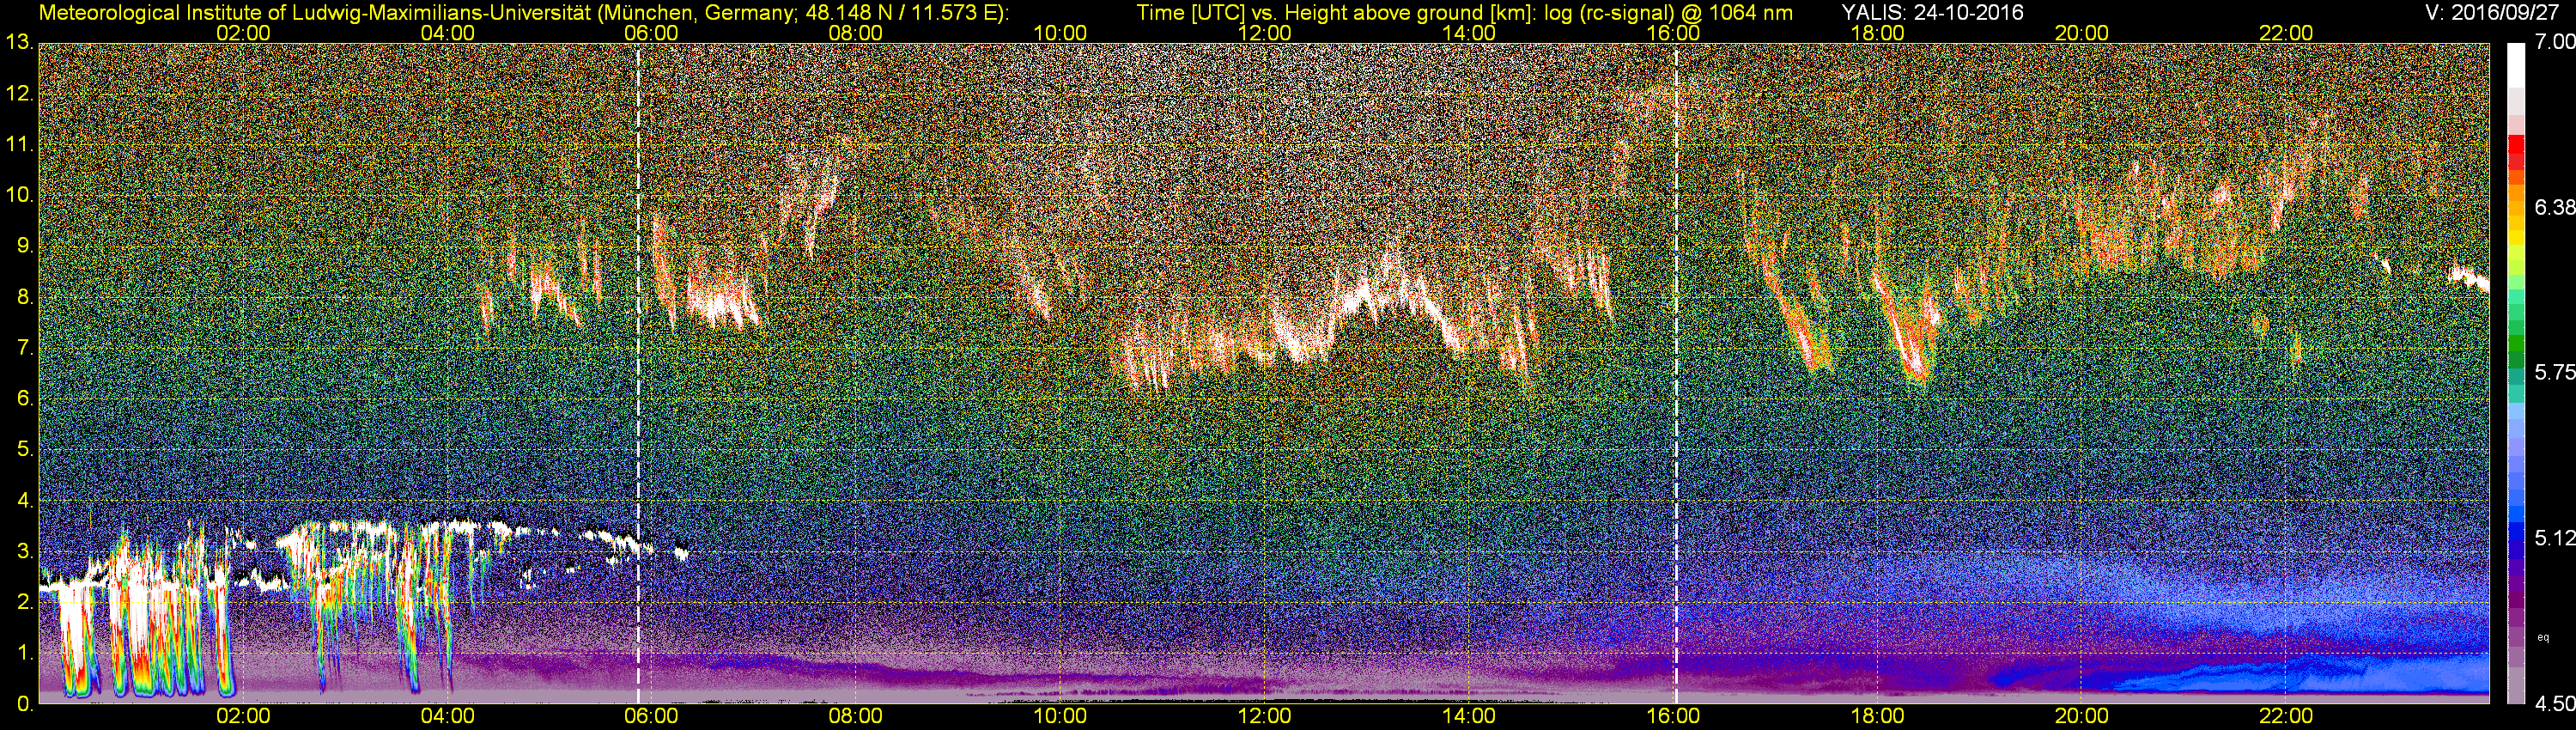Choose the 6 km height axis label
Viewport: 2576px width, 730px height.
tap(23, 399)
